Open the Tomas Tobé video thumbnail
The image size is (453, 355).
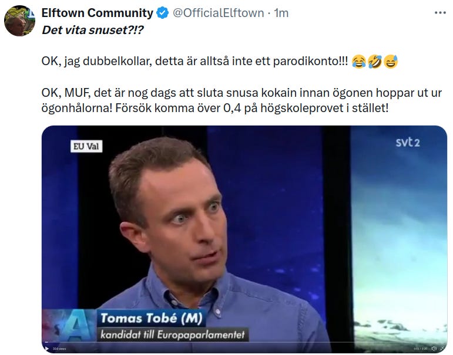pos(244,239)
